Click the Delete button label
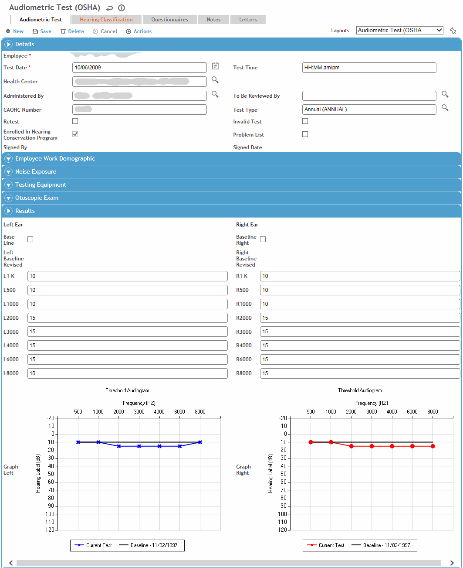This screenshot has height=568, width=463. click(x=76, y=31)
